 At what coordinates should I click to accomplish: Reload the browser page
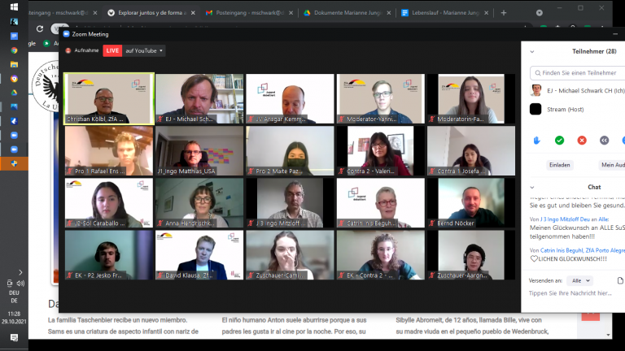click(38, 28)
